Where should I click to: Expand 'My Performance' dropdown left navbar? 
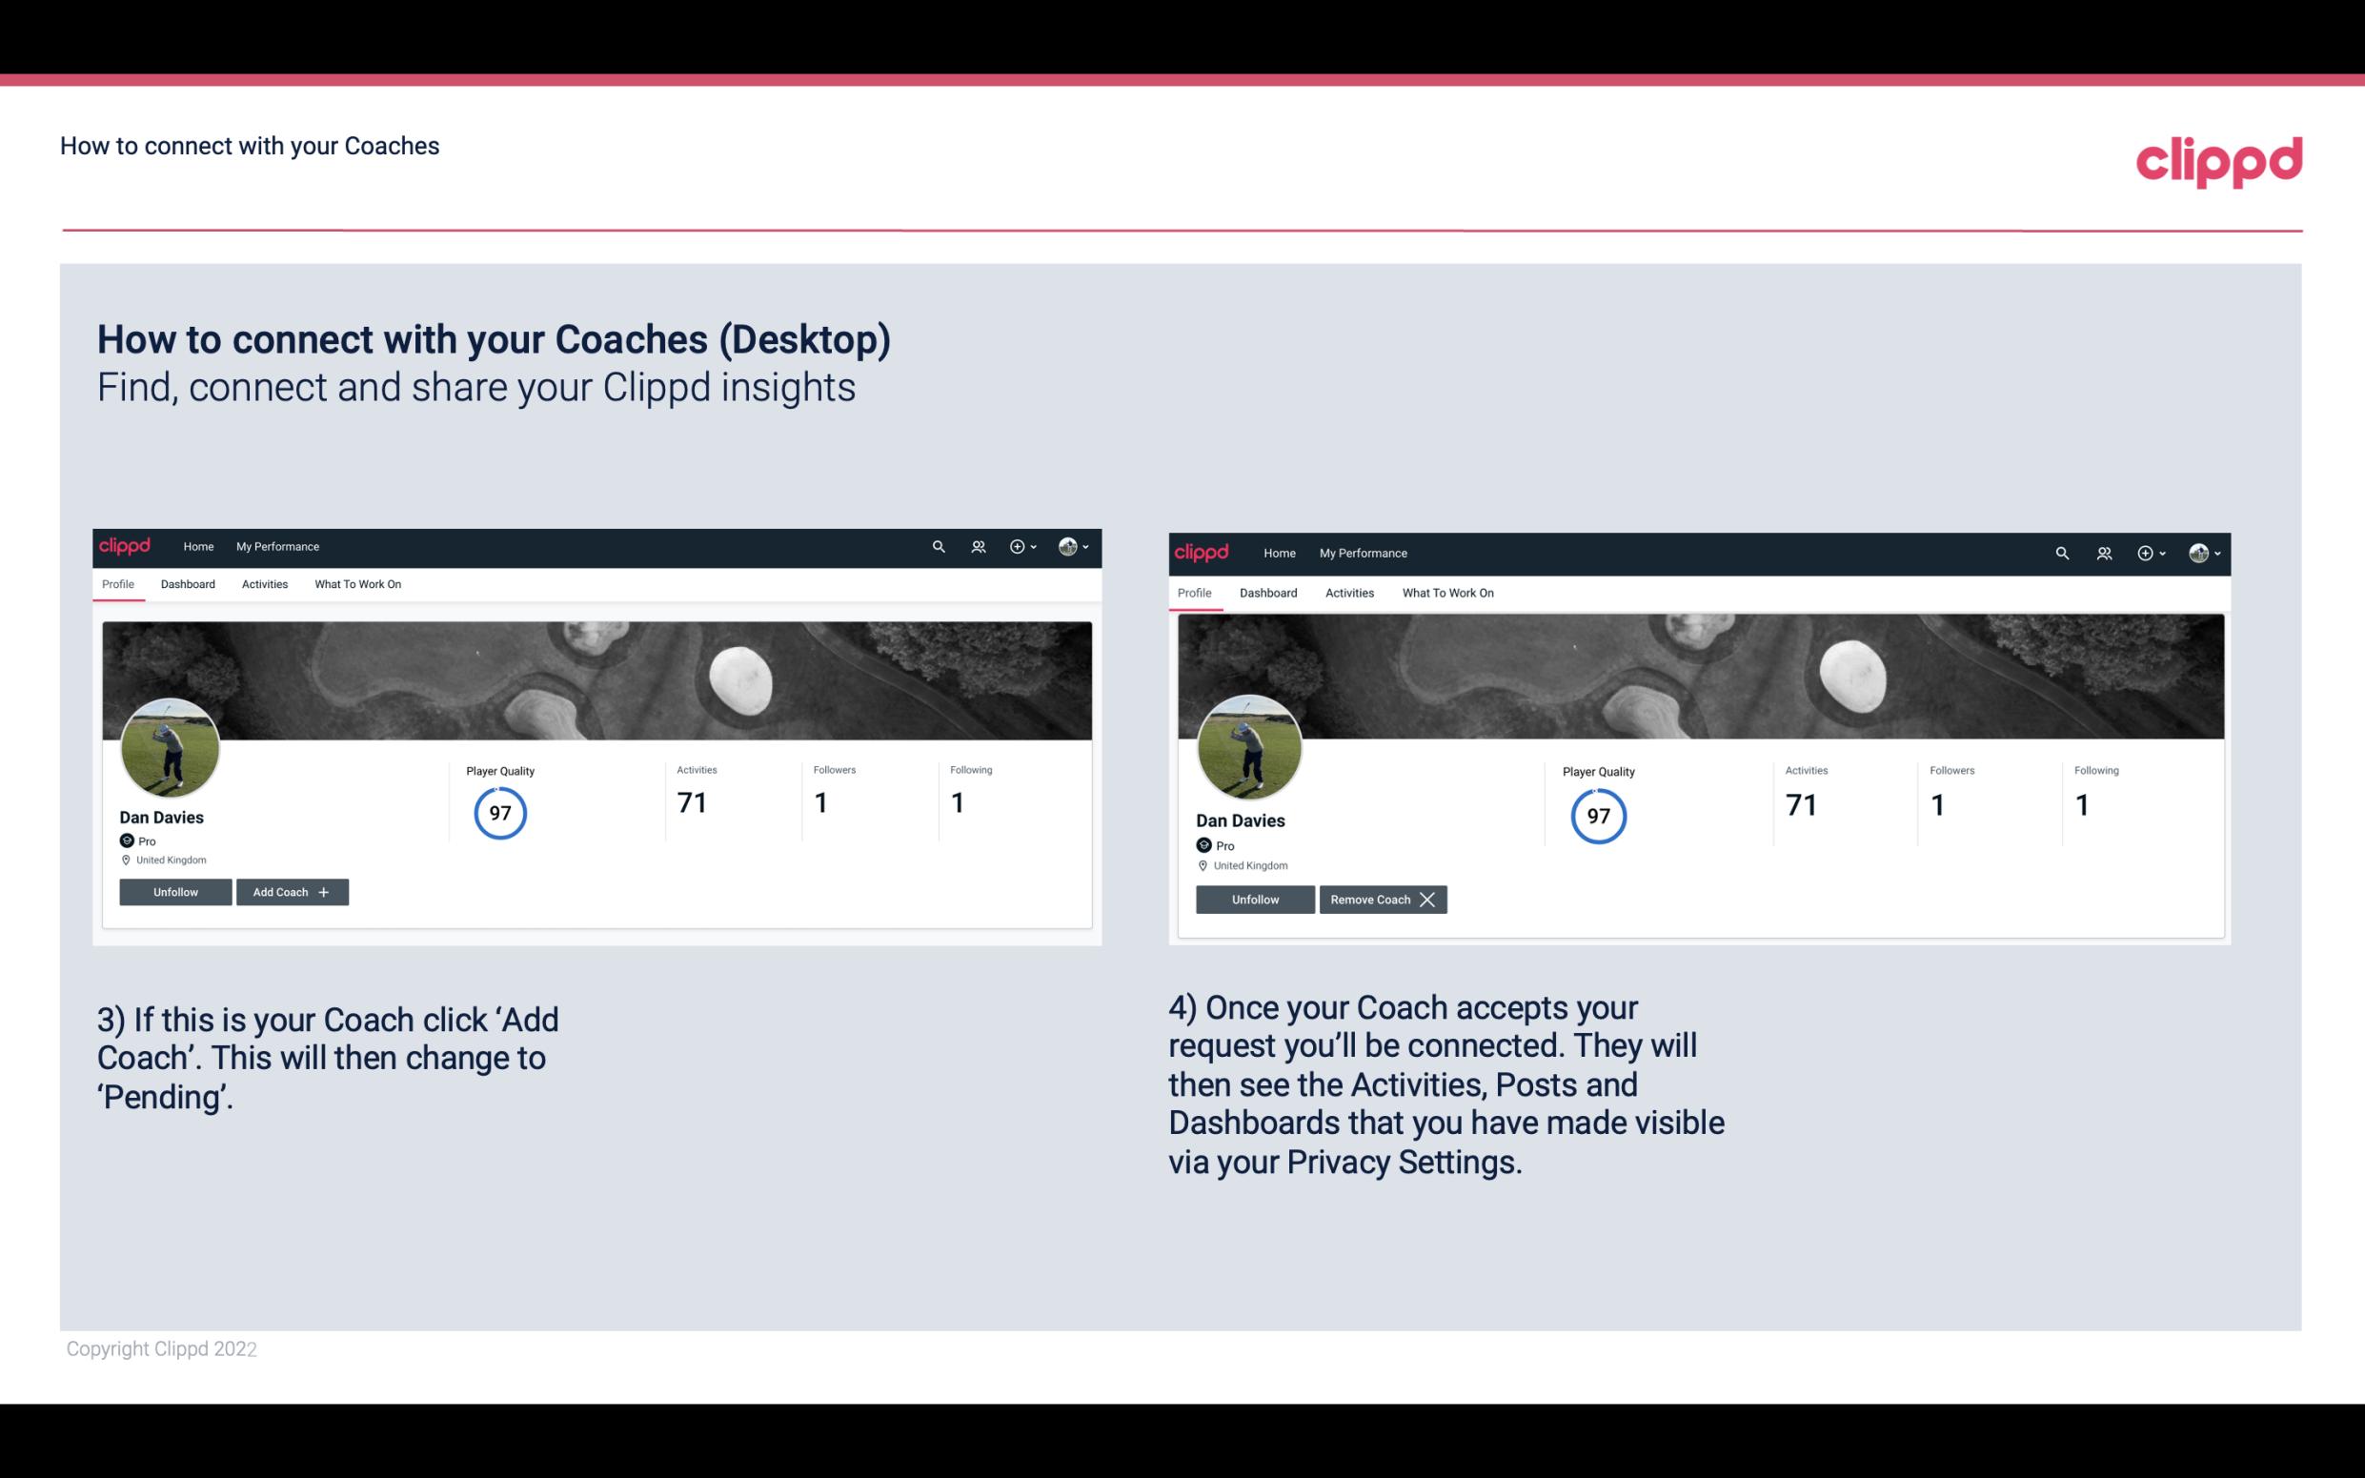pyautogui.click(x=275, y=547)
